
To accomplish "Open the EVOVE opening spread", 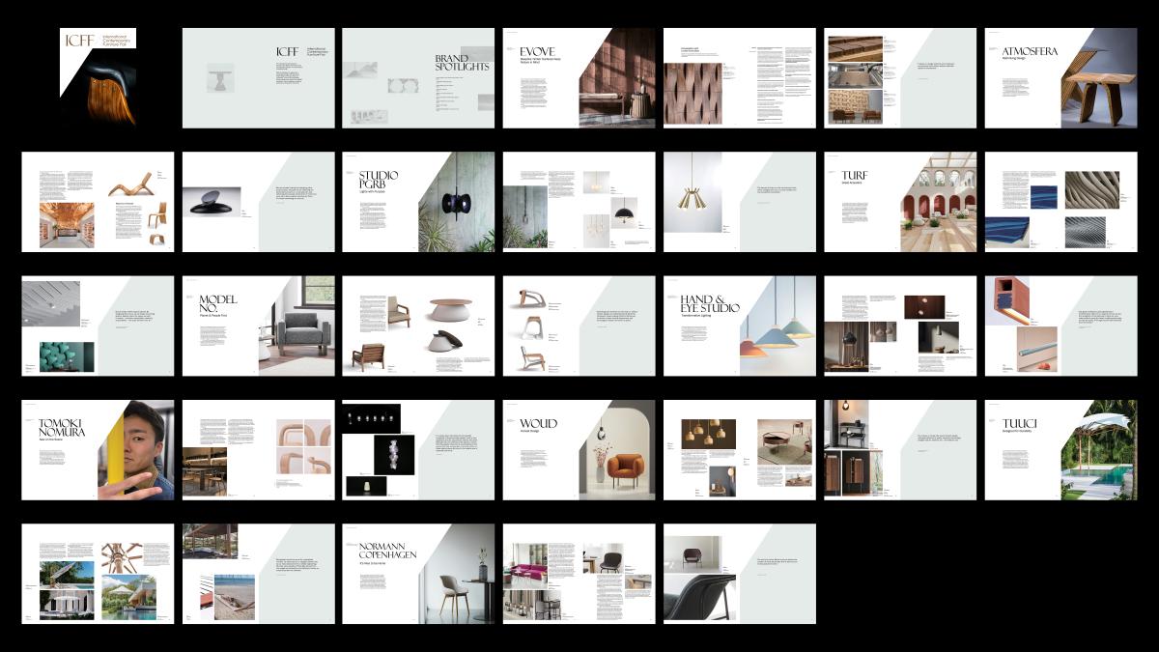I will [x=579, y=77].
